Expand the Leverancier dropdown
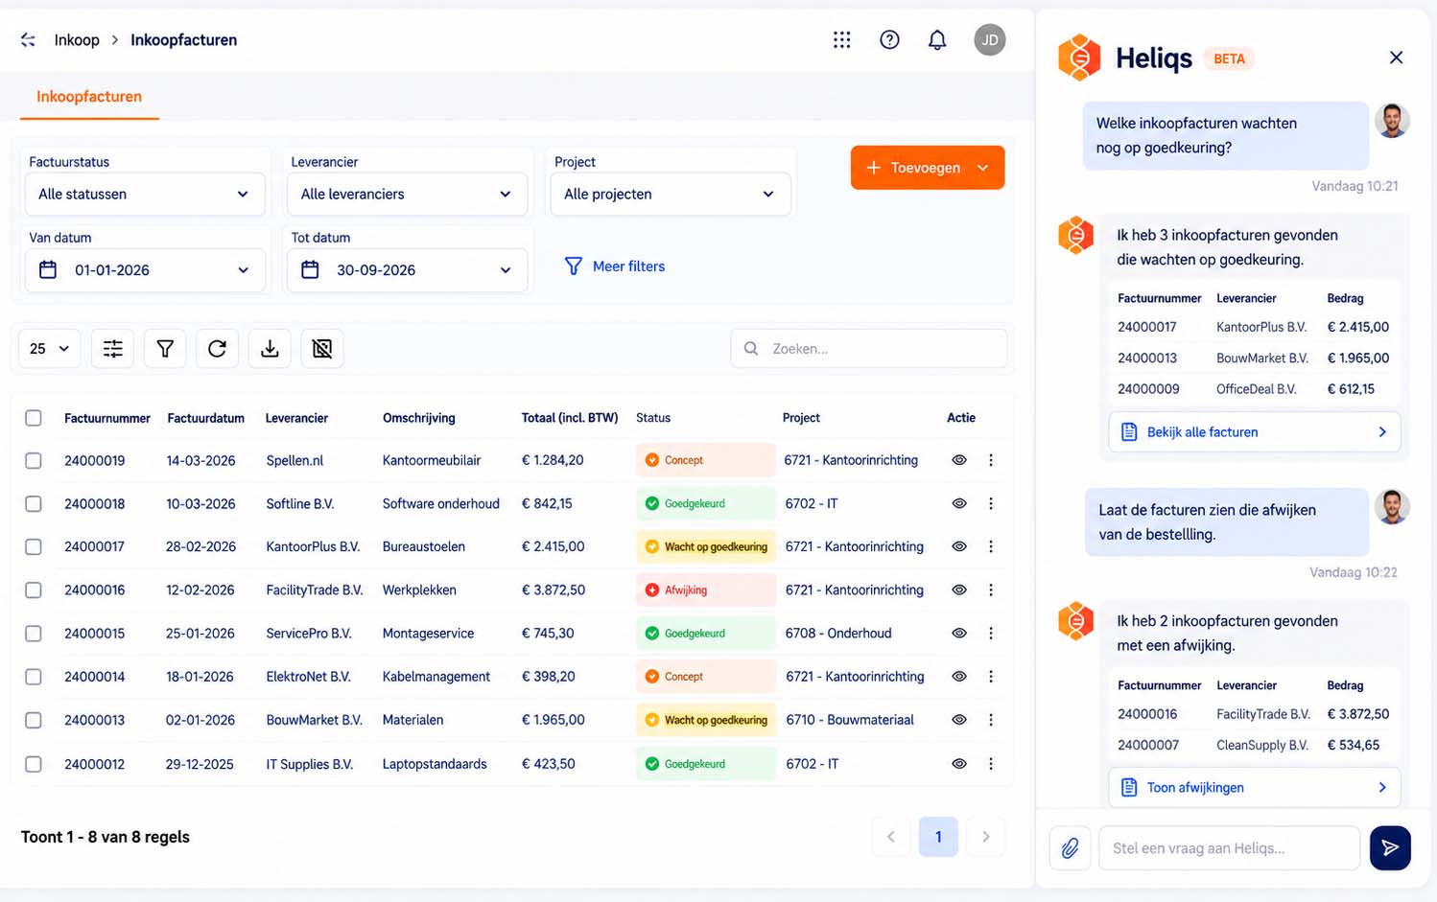Viewport: 1437px width, 902px height. 407,194
